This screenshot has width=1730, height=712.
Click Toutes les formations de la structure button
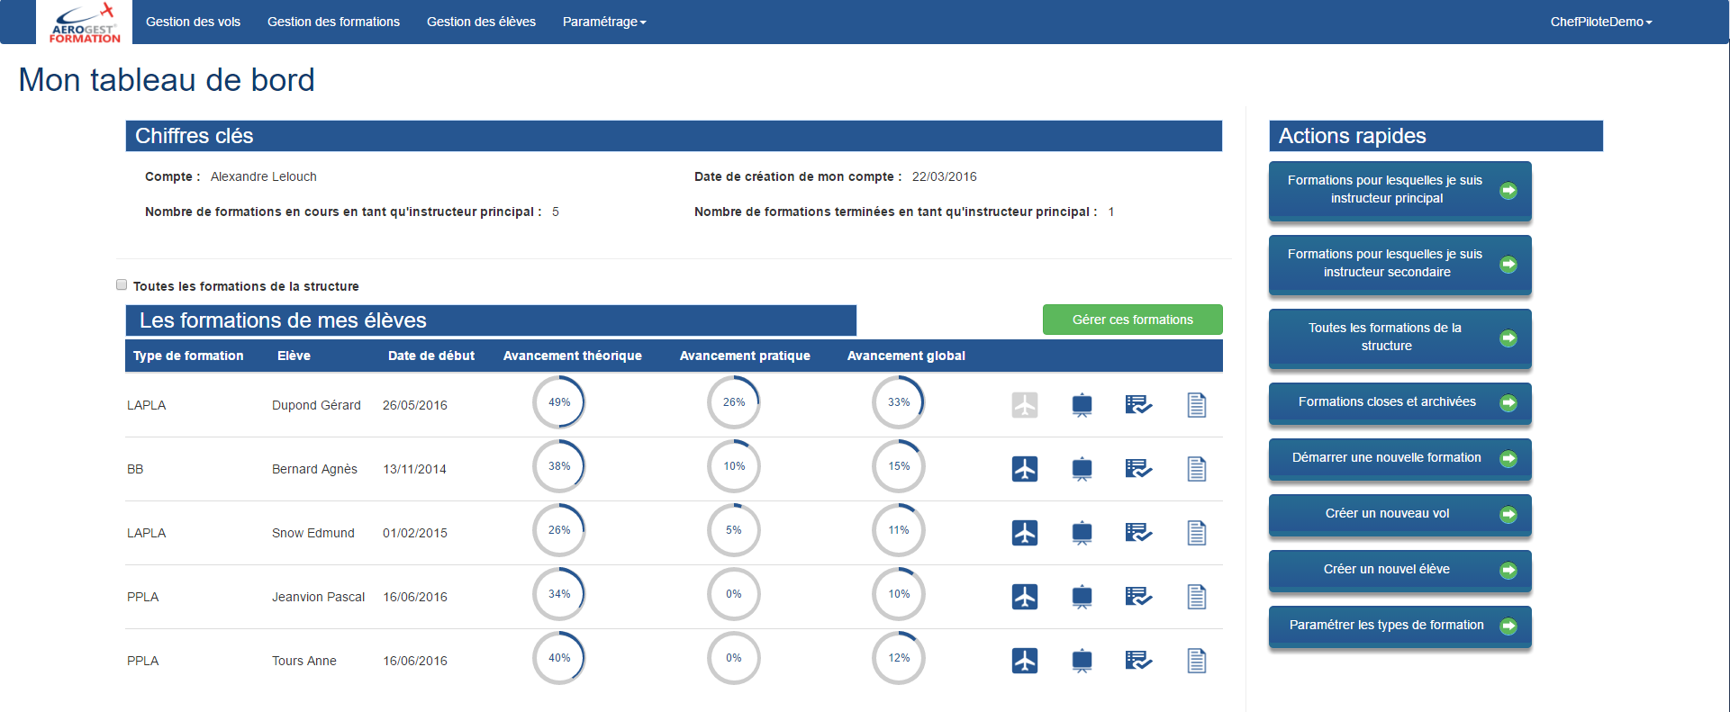click(x=1400, y=338)
